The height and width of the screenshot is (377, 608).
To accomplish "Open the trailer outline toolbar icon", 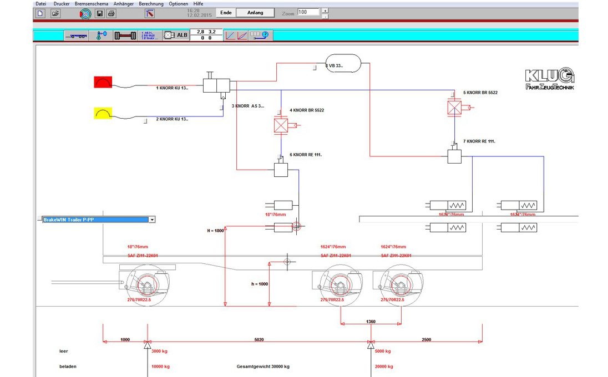I will coord(76,35).
